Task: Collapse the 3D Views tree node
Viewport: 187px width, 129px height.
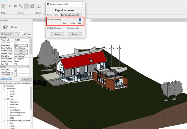Action: point(5,99)
